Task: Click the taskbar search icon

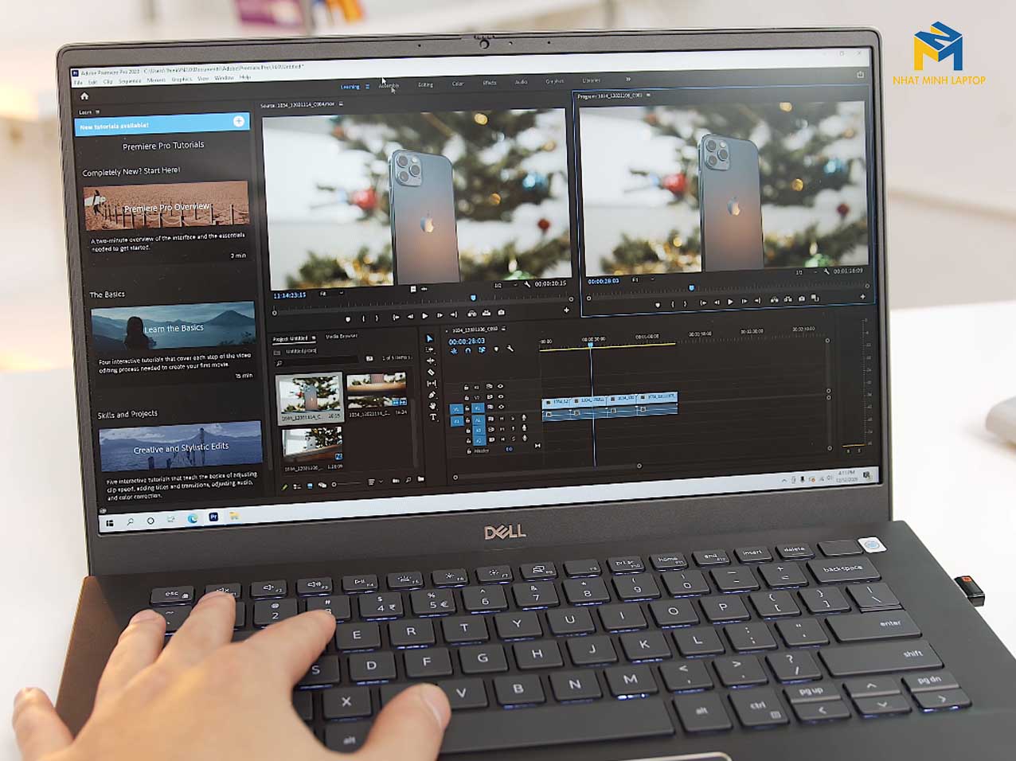Action: (x=130, y=522)
